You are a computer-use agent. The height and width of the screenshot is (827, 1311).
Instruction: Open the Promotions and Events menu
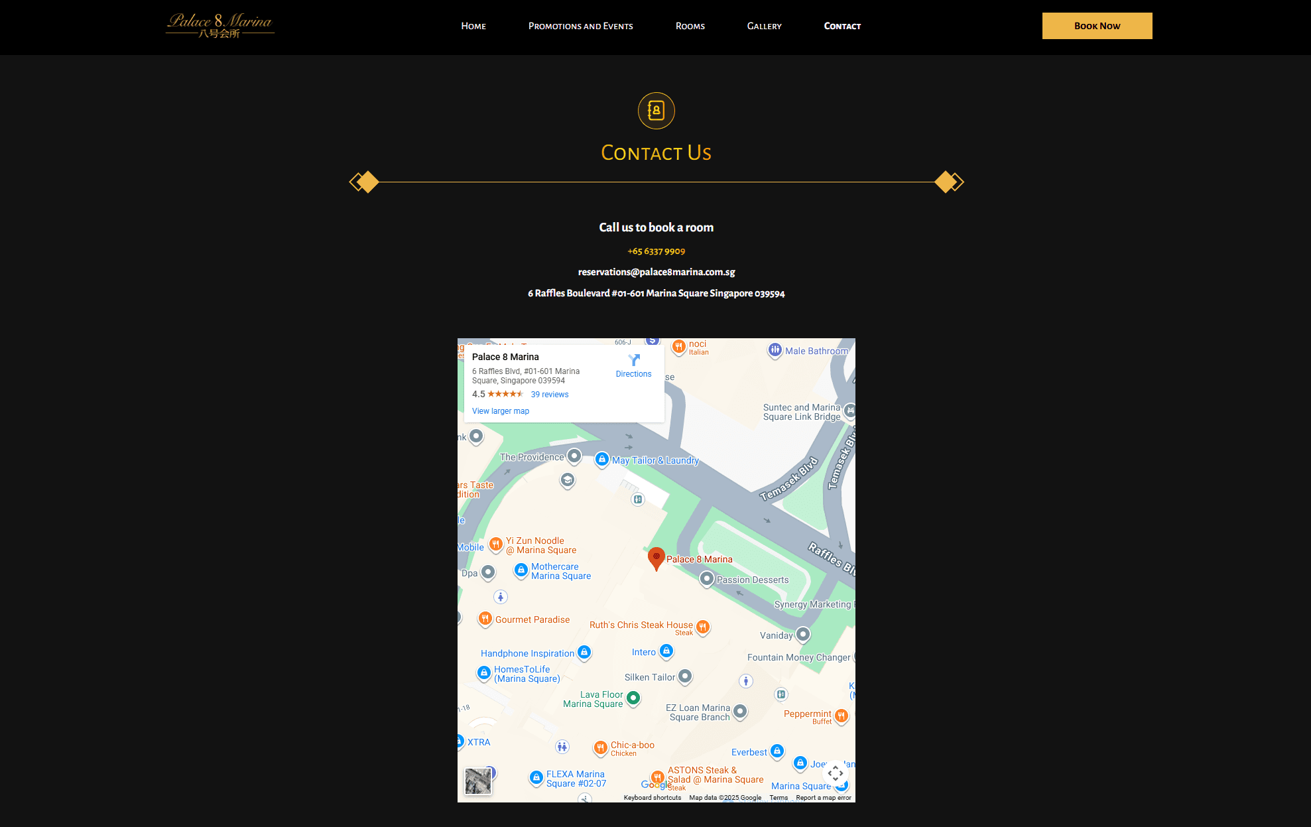[x=581, y=27]
